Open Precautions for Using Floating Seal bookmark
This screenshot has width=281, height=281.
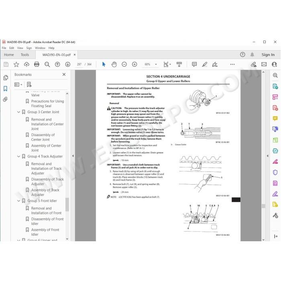click(x=47, y=104)
